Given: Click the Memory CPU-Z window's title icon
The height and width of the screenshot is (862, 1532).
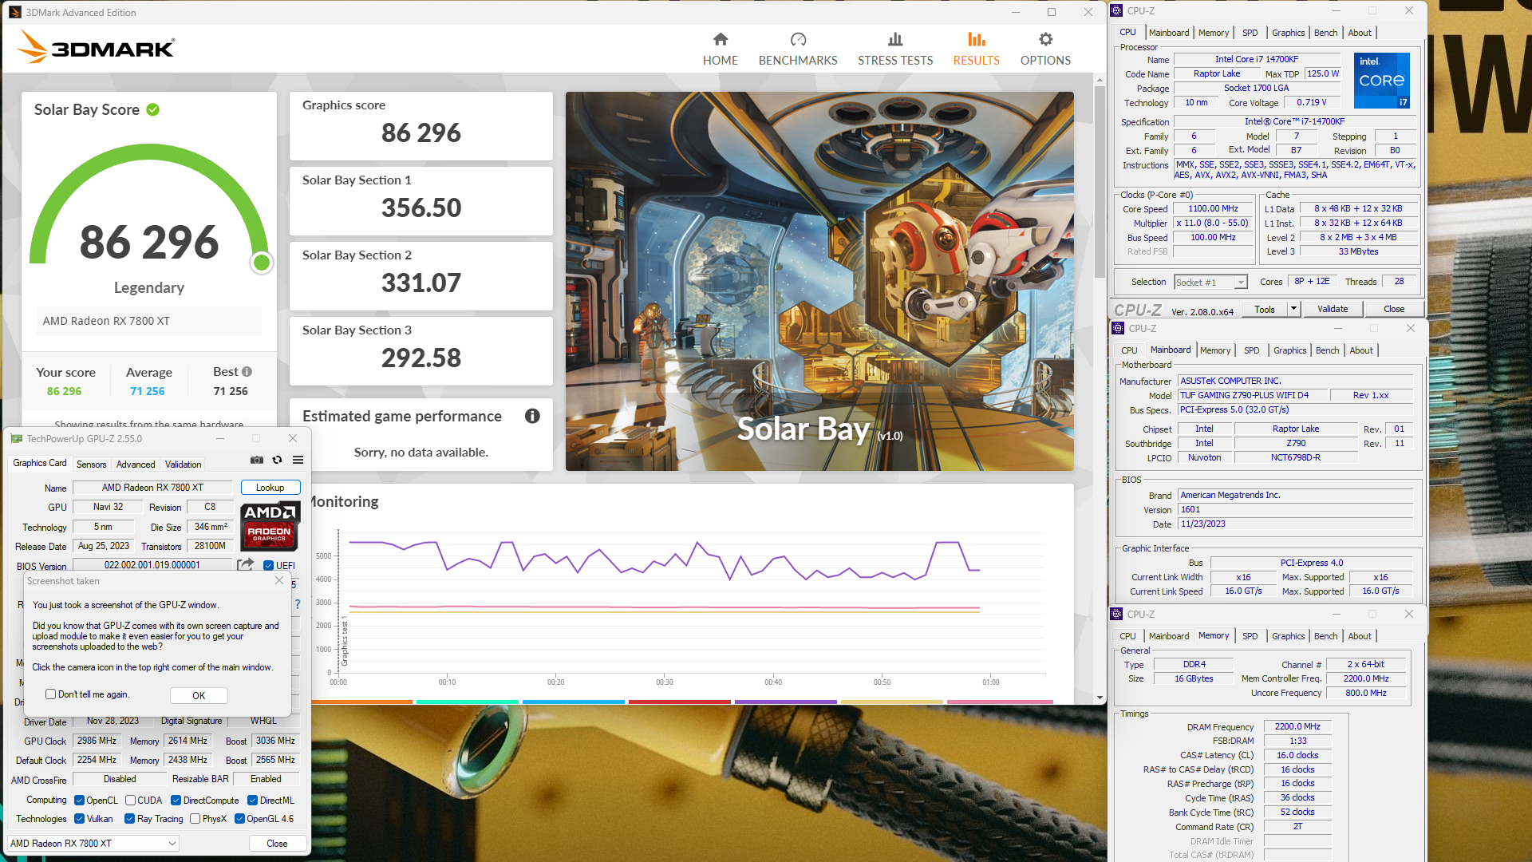Looking at the screenshot, I should (1116, 614).
